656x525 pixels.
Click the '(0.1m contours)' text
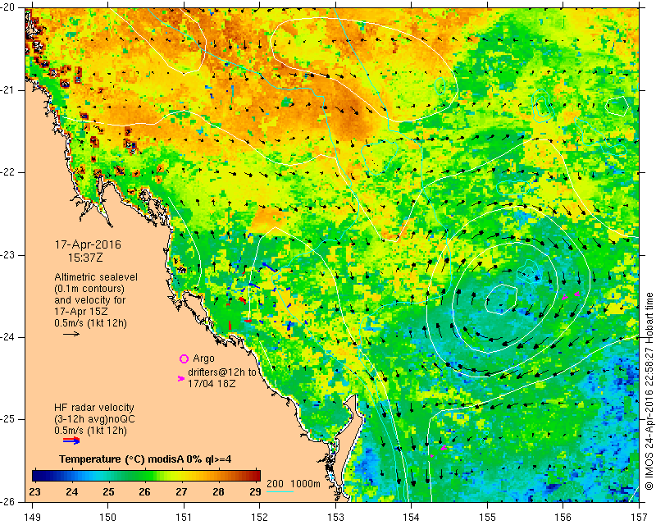tap(89, 289)
